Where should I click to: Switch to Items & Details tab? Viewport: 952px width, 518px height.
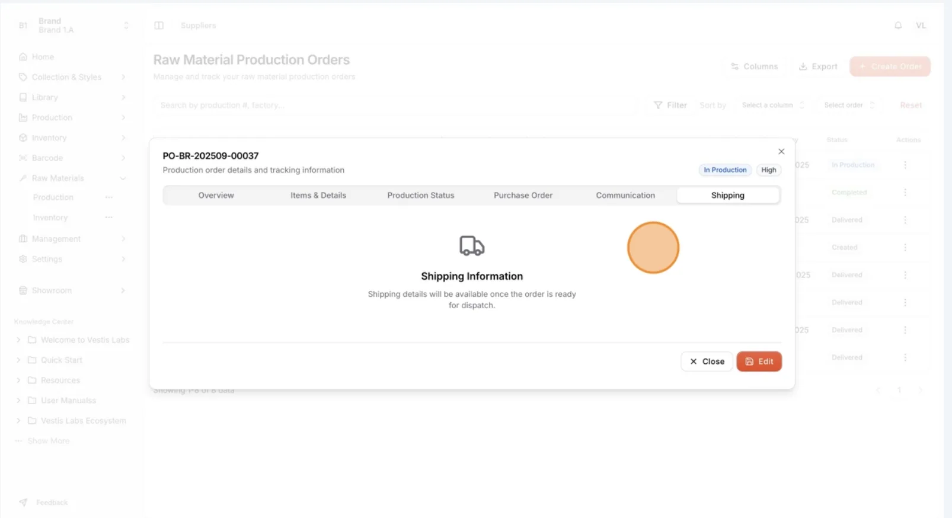318,195
